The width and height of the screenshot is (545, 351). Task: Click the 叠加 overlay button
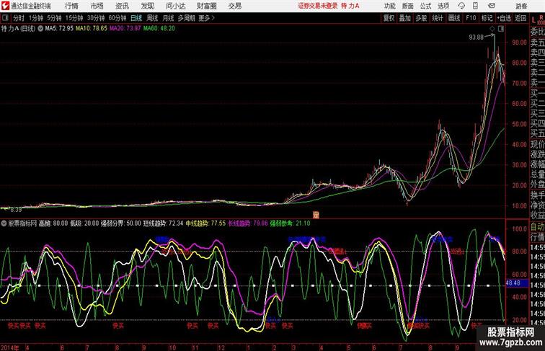[405, 18]
